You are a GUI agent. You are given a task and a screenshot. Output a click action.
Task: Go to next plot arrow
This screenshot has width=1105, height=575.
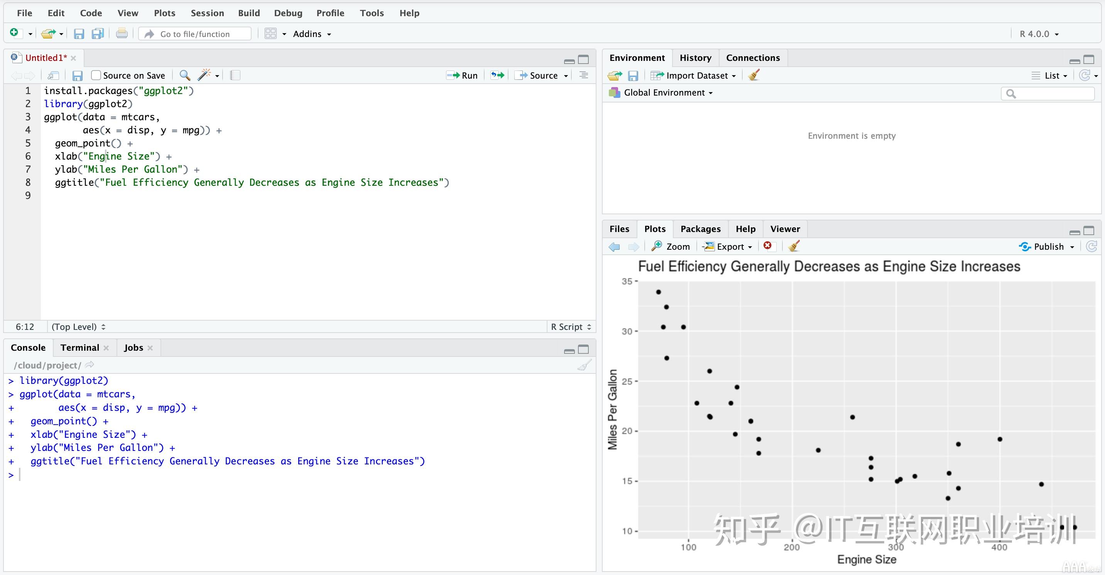point(634,247)
